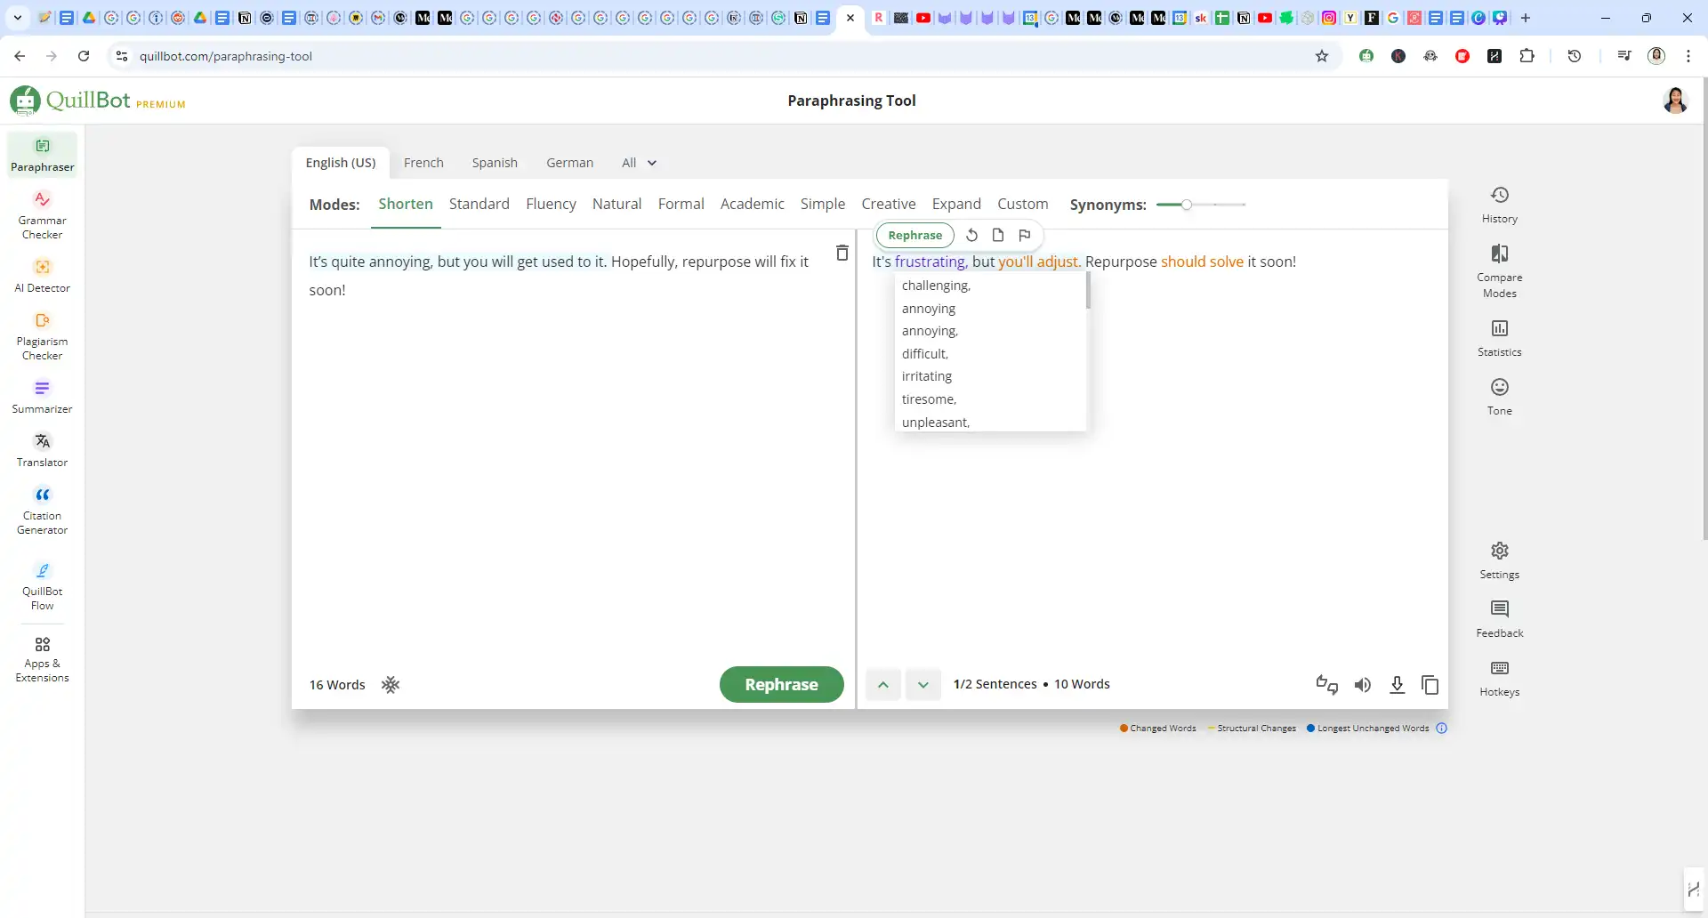The height and width of the screenshot is (918, 1708).
Task: Delete the input text with trash icon
Action: pyautogui.click(x=842, y=253)
